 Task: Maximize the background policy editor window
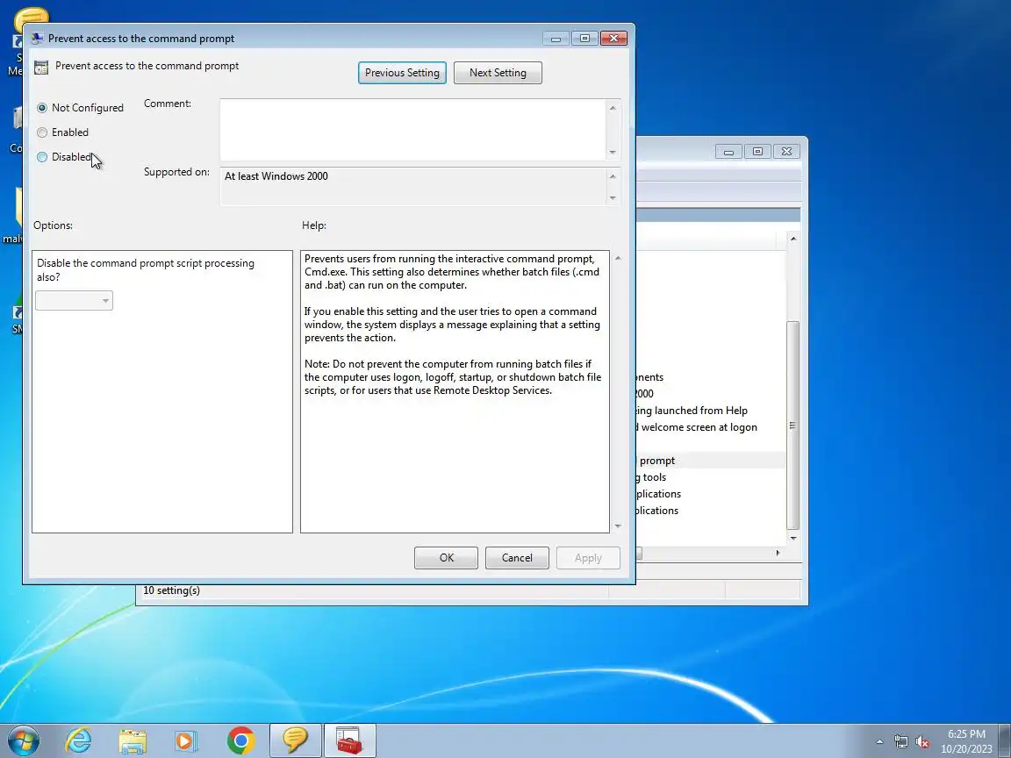(757, 152)
